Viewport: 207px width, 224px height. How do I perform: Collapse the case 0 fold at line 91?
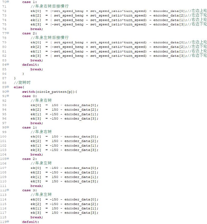coord(8,96)
